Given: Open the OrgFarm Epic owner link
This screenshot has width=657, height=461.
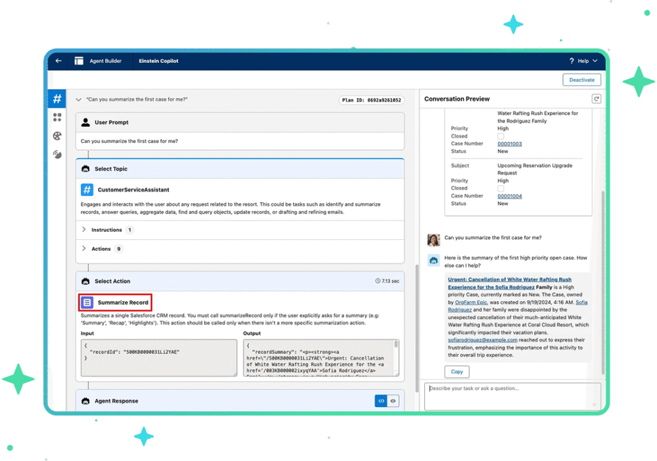Looking at the screenshot, I should pyautogui.click(x=470, y=302).
